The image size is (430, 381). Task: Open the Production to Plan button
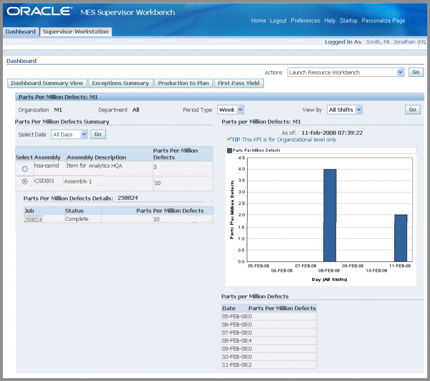coord(184,83)
